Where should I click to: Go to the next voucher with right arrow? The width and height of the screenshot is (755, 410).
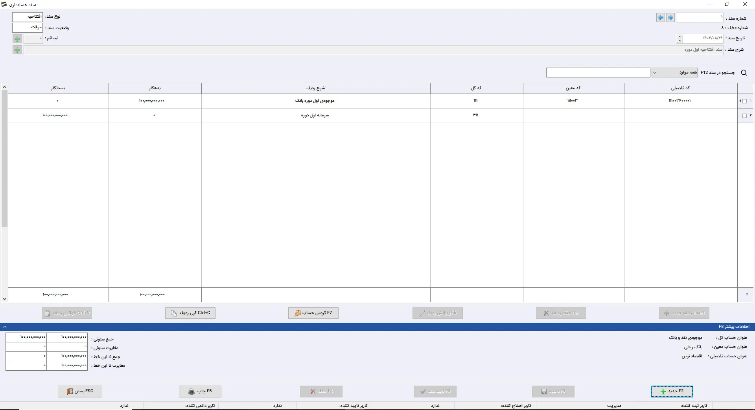tap(670, 18)
